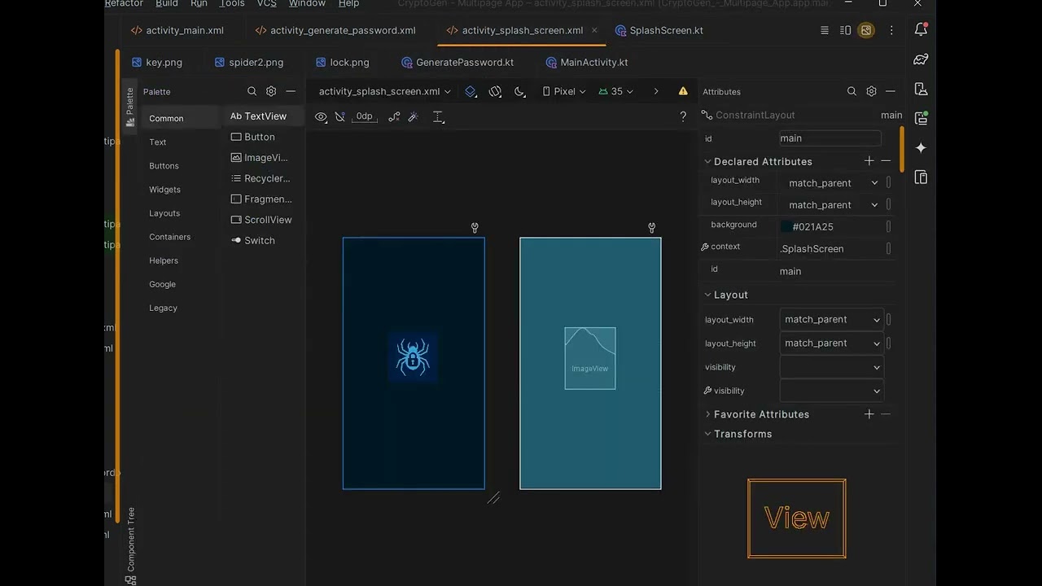
Task: Search the Attributes panel
Action: pos(852,91)
